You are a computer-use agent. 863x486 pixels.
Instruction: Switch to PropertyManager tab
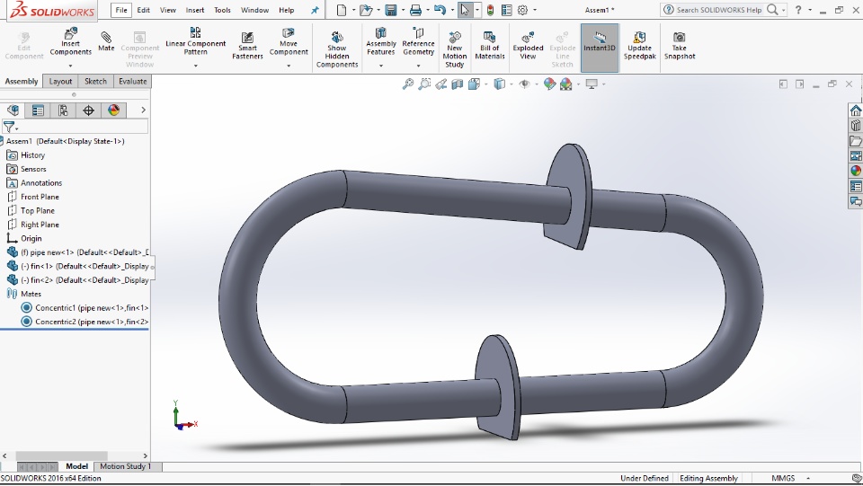[x=38, y=110]
